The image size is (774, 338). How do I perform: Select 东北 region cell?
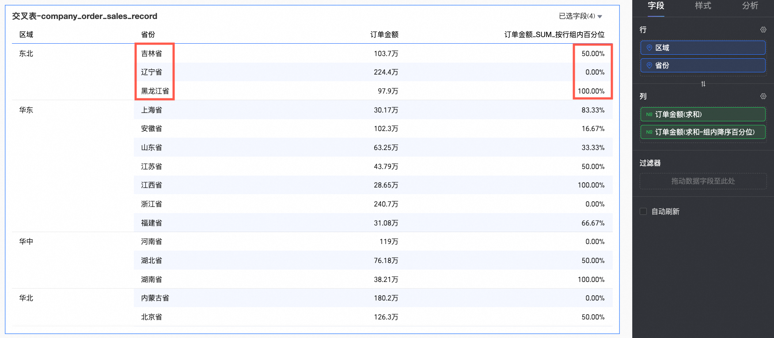coord(26,53)
